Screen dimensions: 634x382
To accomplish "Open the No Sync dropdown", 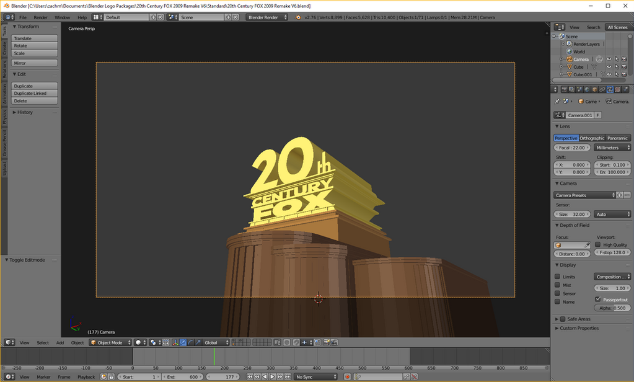I will tap(315, 377).
